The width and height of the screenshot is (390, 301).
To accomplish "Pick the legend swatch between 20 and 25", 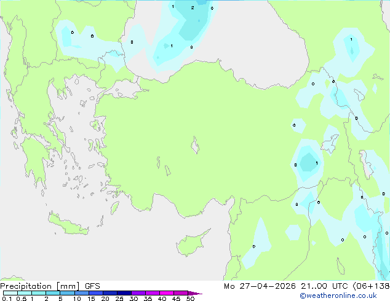I will 110,293.
